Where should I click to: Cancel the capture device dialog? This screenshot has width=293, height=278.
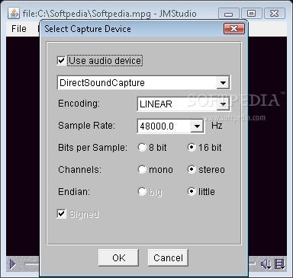point(168,257)
